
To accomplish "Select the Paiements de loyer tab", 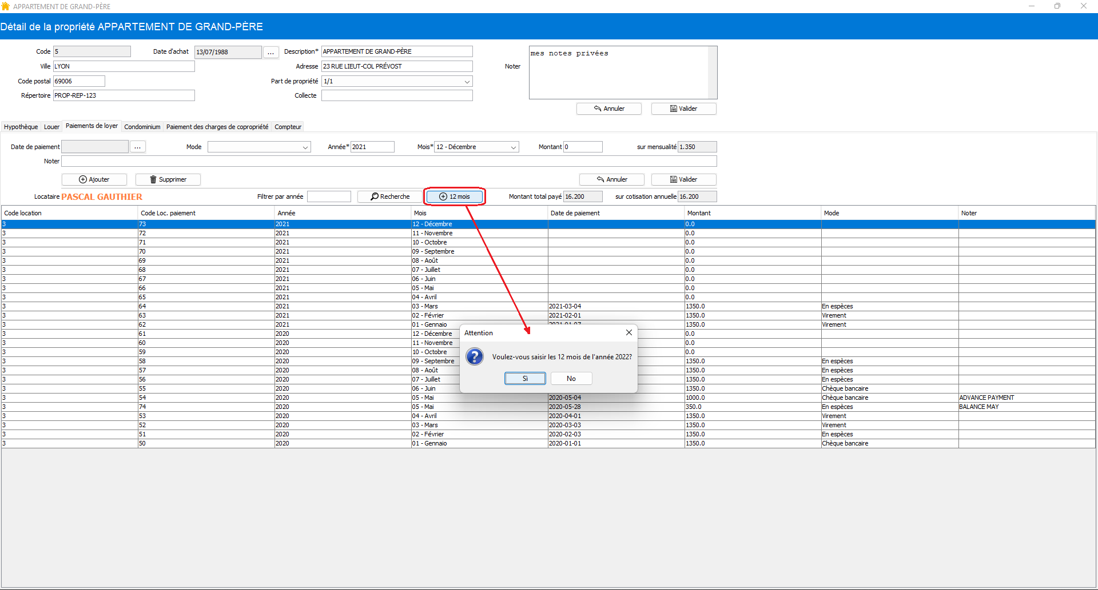I will click(91, 126).
